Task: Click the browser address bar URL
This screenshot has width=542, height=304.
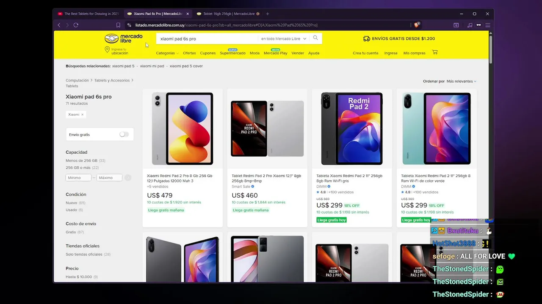Action: pos(226,25)
